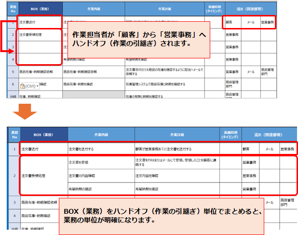Click 在庫管理システムで商品在庫と納期を確認する cell
The width and height of the screenshot is (298, 235).
(x=164, y=84)
